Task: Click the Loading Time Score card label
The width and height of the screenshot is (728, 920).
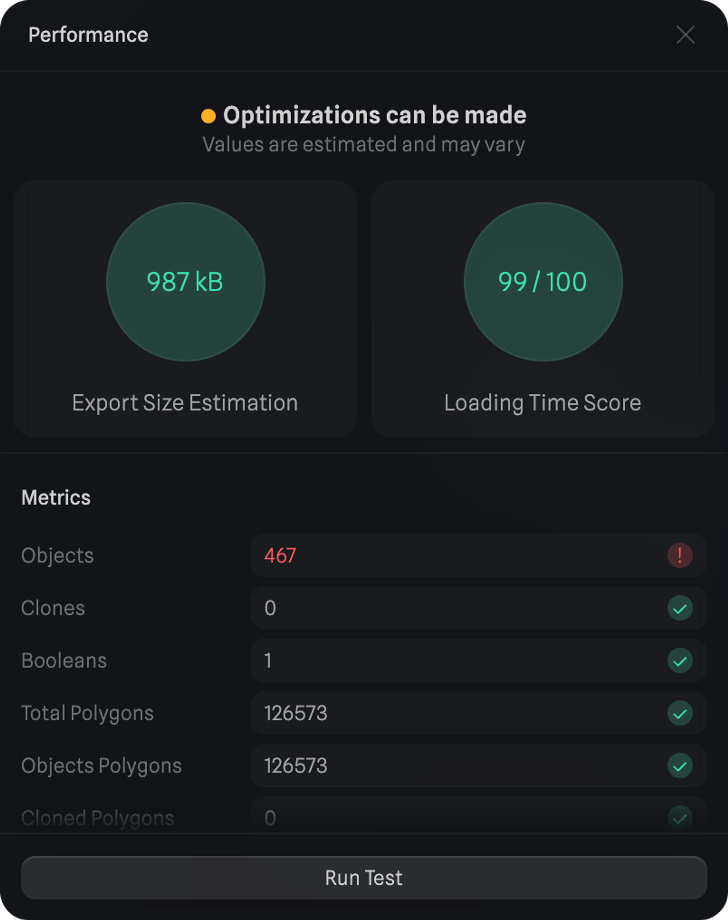Action: coord(543,403)
